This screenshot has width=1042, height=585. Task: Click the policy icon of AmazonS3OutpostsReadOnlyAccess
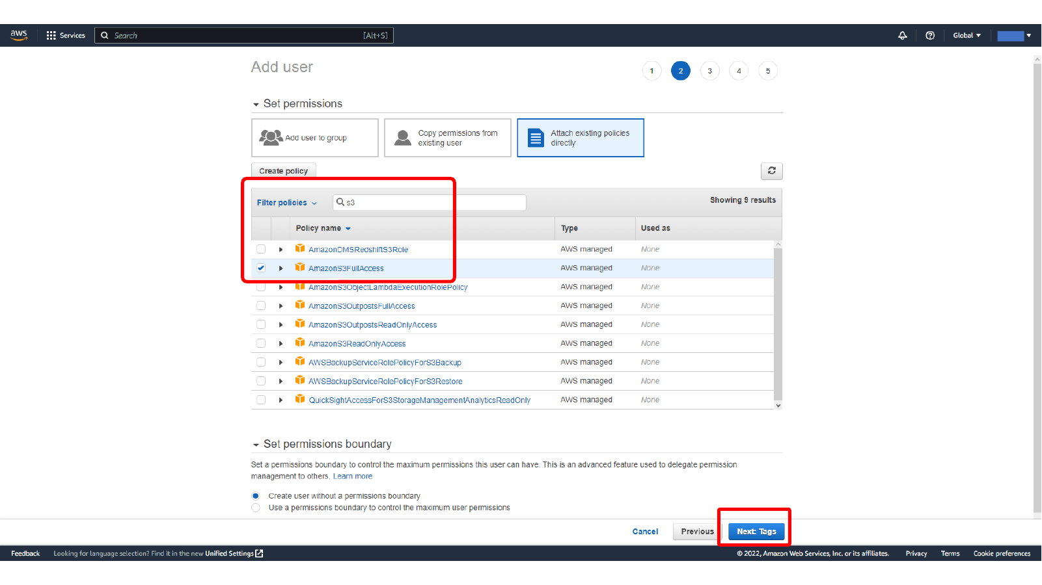[300, 324]
